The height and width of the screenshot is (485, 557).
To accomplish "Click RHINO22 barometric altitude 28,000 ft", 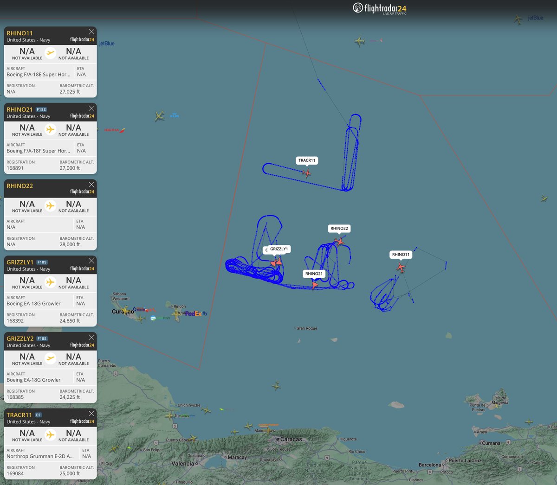I will click(x=70, y=244).
